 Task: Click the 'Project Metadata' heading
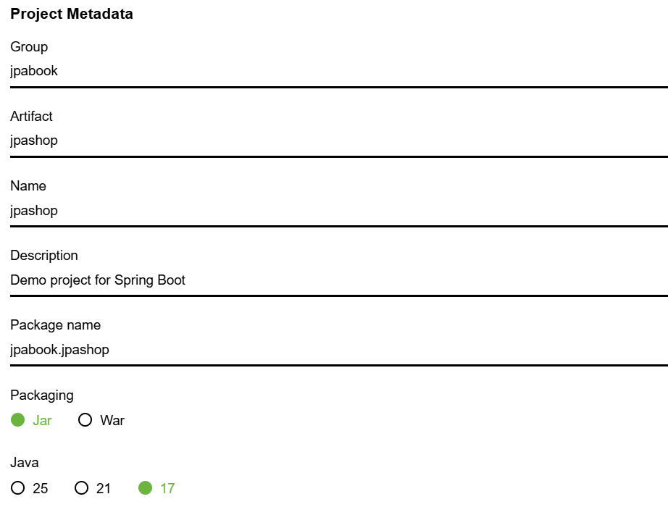[x=72, y=14]
